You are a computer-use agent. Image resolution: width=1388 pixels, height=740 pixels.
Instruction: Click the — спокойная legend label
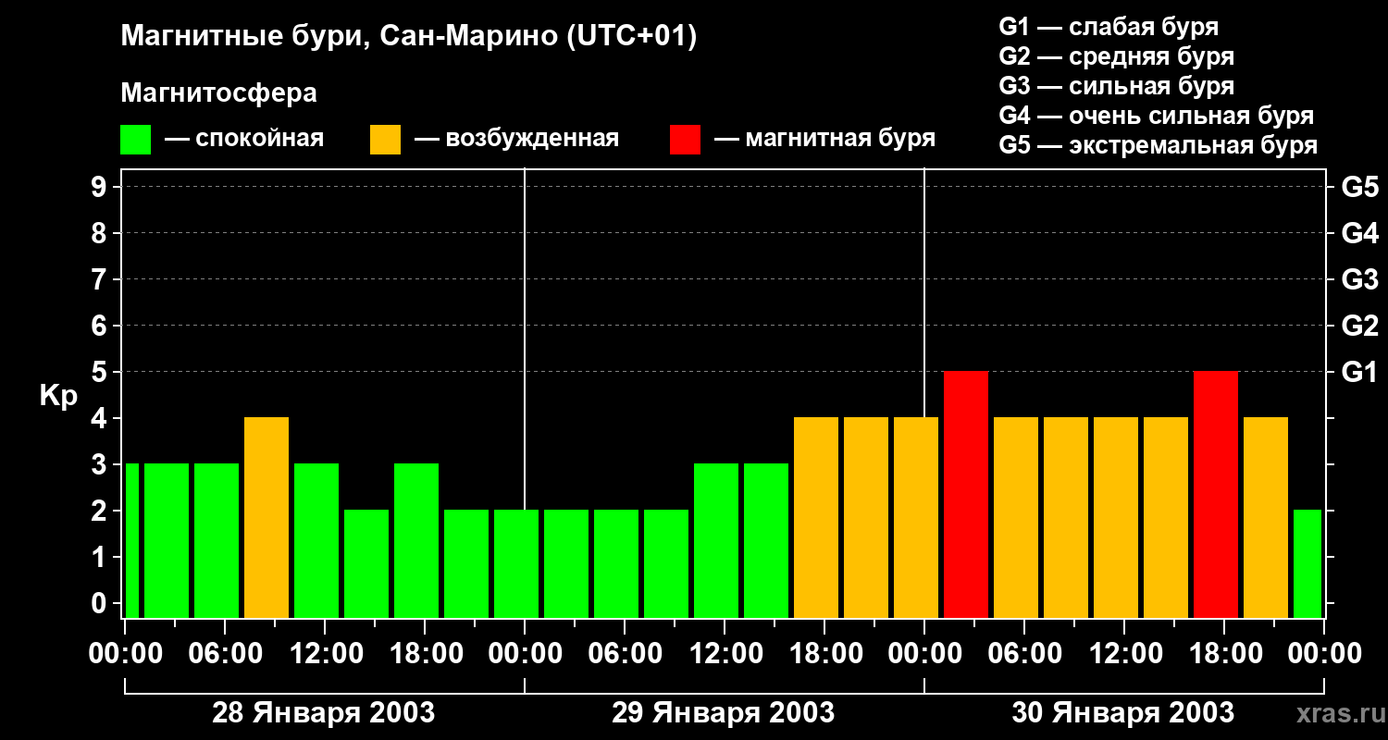coord(244,140)
